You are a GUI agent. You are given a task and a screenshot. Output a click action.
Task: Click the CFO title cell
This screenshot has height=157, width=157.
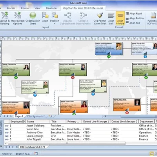pyautogui.click(x=53, y=136)
